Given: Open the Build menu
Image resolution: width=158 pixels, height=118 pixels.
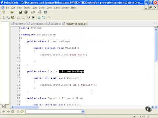Looking at the screenshot, I should 35,8.
